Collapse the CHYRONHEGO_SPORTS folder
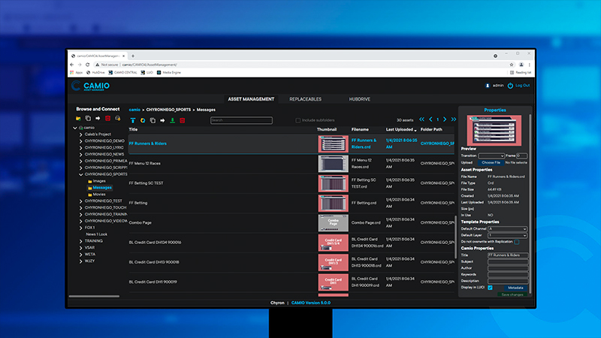 click(x=81, y=174)
